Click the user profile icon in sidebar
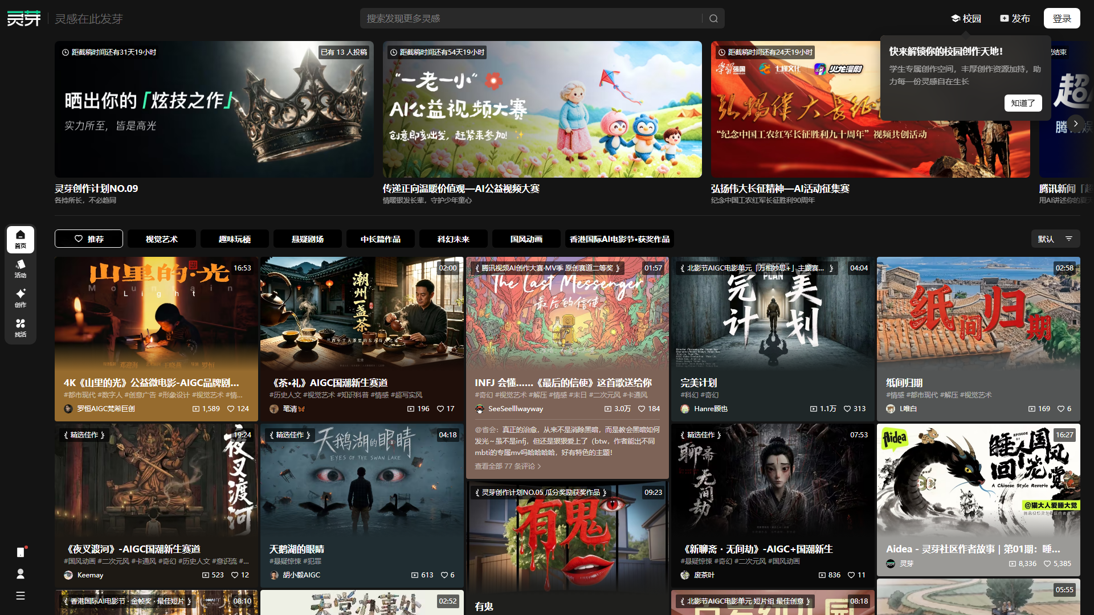Image resolution: width=1094 pixels, height=615 pixels. (21, 573)
